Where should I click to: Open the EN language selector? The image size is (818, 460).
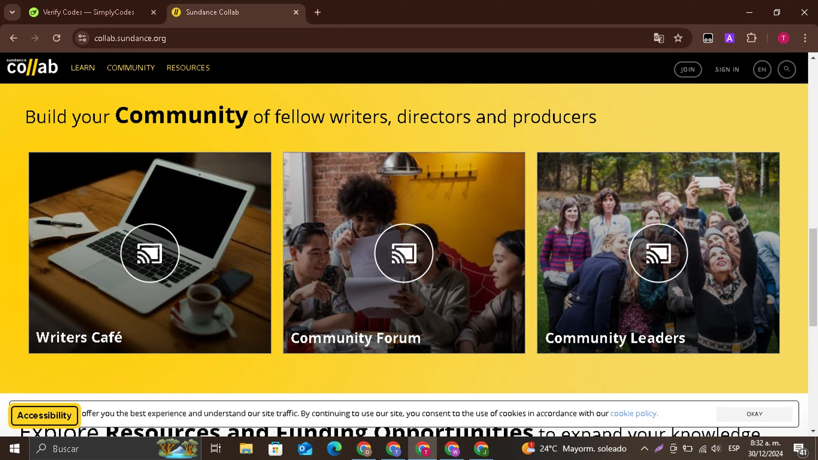(762, 69)
